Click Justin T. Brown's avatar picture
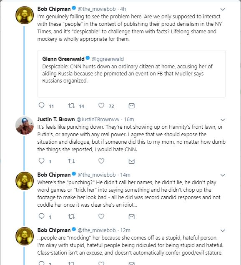This screenshot has height=265, width=241. [x=25, y=125]
